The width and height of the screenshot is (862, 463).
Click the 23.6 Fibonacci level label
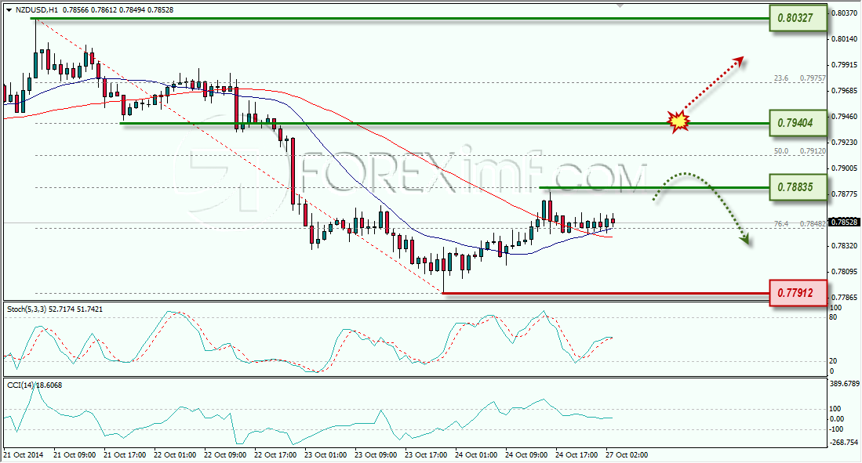tap(781, 78)
